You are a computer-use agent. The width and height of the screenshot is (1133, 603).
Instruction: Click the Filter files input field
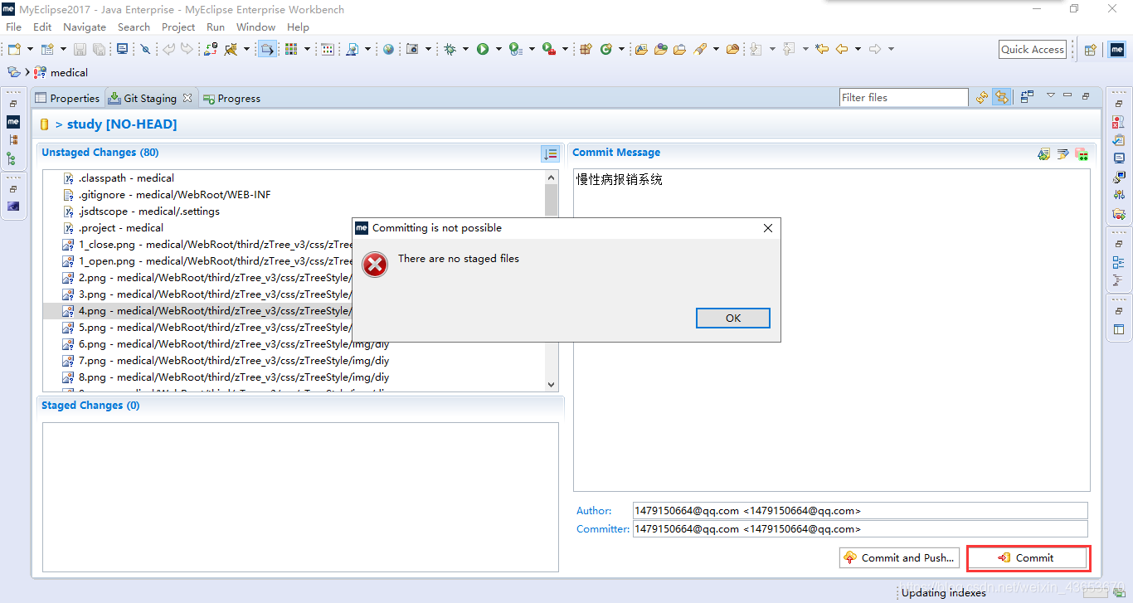tap(903, 97)
